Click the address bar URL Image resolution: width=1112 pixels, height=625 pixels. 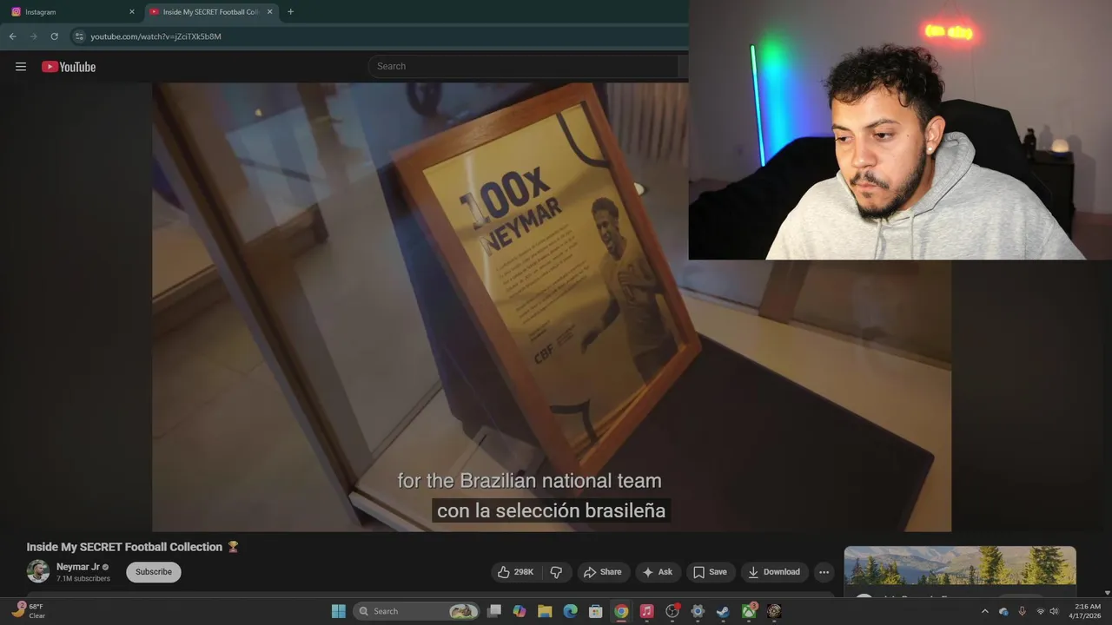(x=156, y=36)
